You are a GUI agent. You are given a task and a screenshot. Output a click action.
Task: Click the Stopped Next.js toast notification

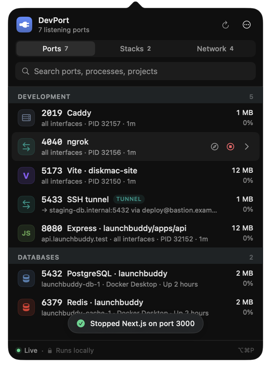coord(135,323)
